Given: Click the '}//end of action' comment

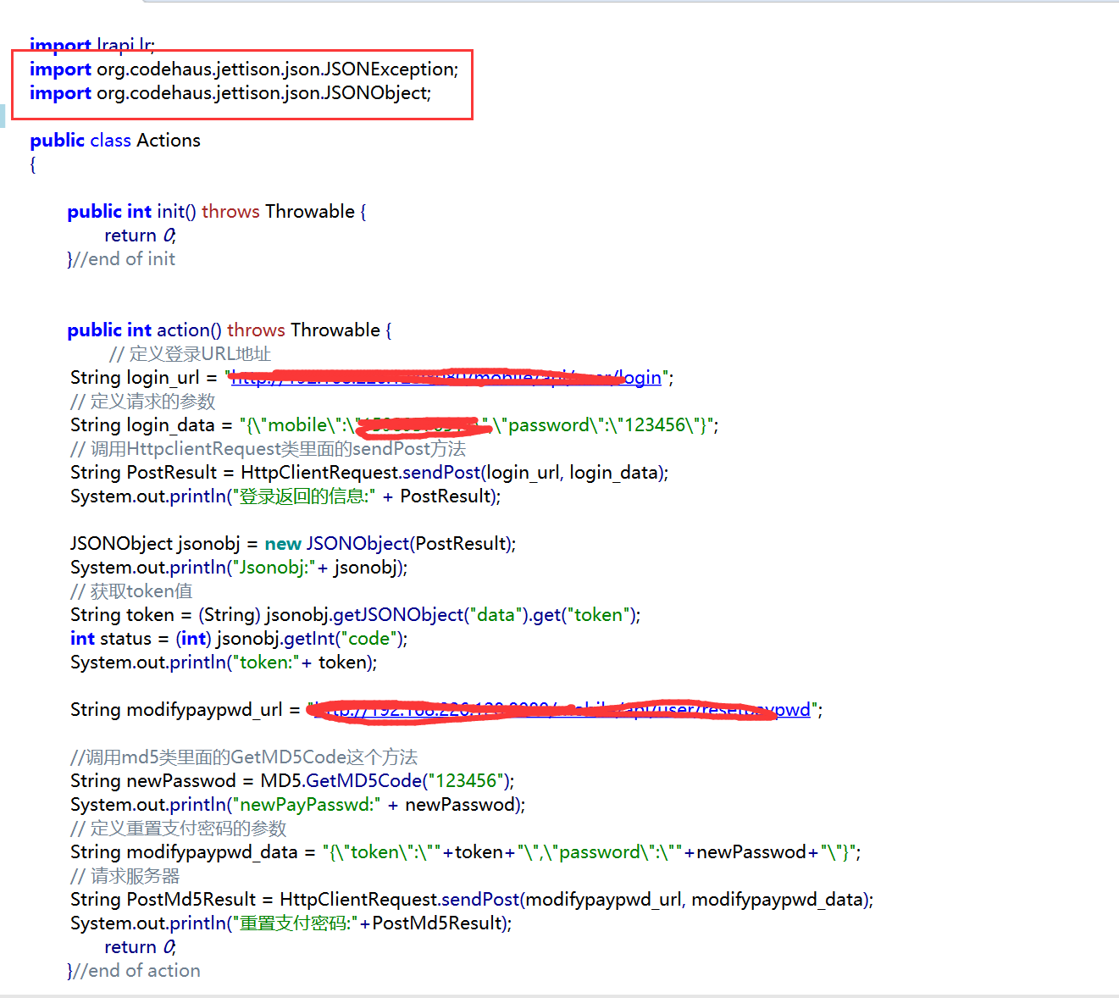Looking at the screenshot, I should pos(134,971).
